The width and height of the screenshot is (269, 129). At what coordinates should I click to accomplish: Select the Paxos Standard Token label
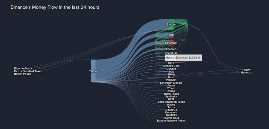(28, 71)
